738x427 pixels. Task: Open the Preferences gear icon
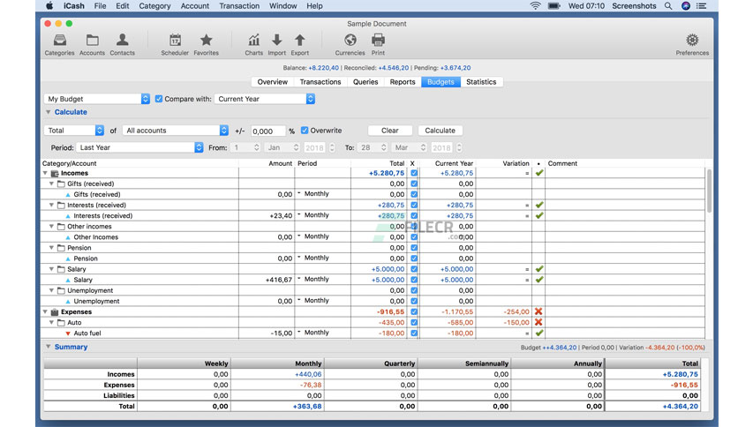point(692,40)
